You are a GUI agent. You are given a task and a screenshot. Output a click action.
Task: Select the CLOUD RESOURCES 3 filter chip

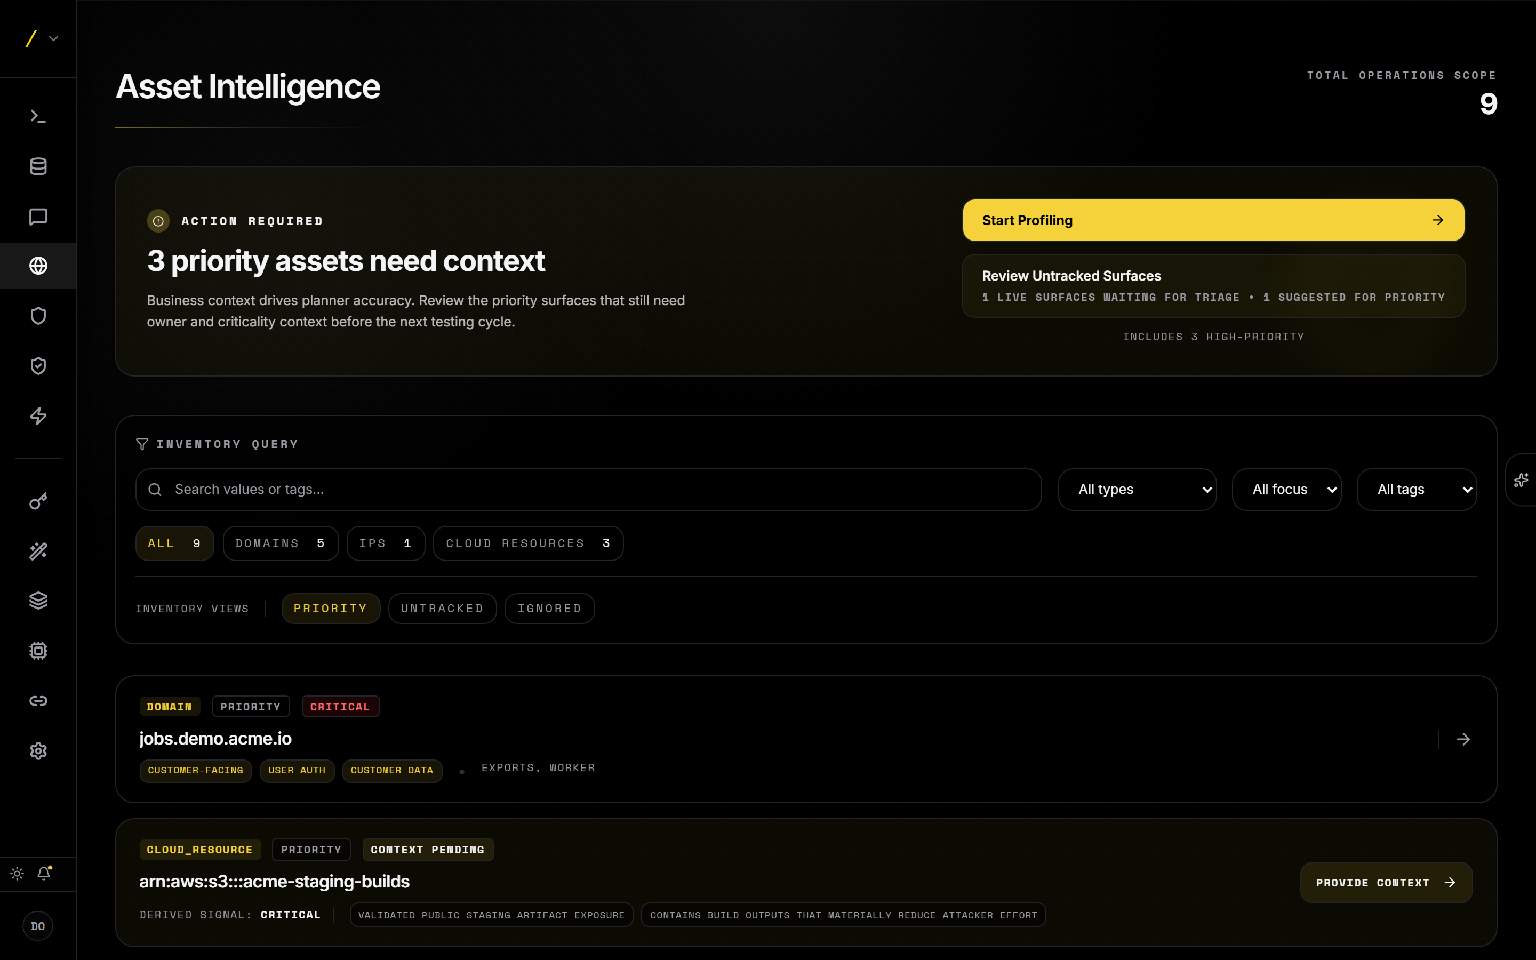point(528,543)
